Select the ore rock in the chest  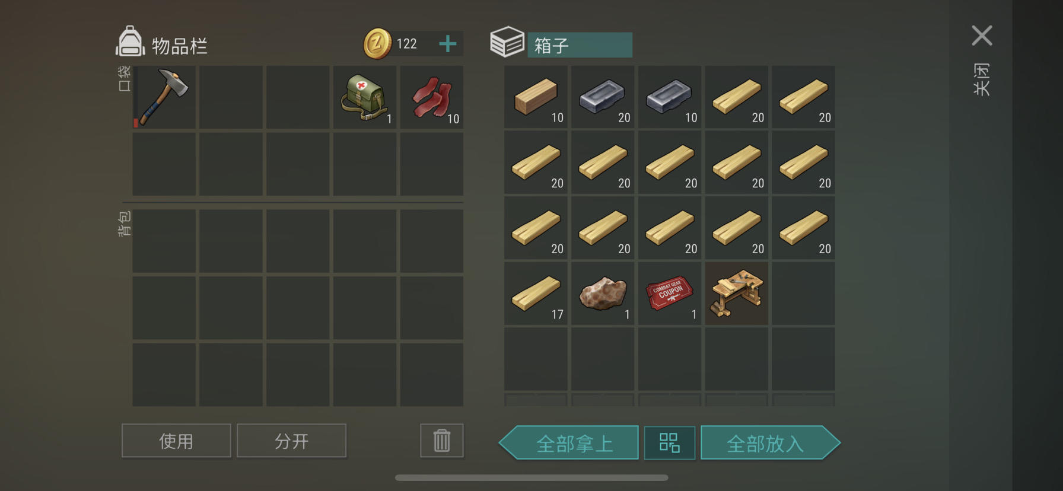[x=603, y=294]
